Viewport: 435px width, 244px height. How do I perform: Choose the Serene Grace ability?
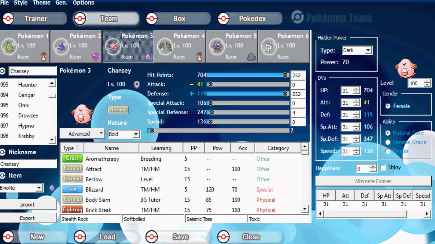click(x=388, y=142)
